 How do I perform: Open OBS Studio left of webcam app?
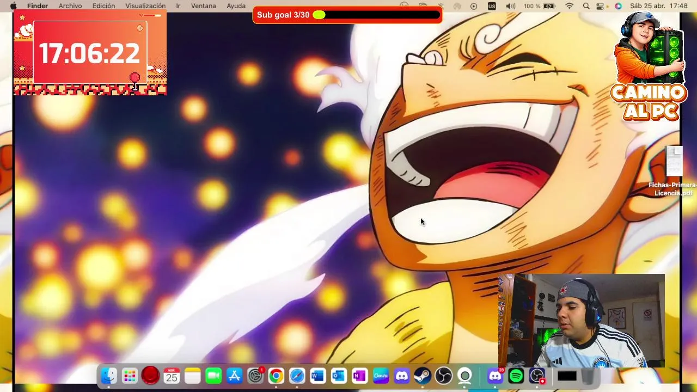coord(443,376)
